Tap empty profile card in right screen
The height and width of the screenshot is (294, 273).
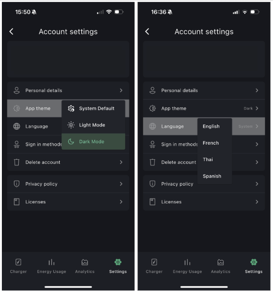[x=204, y=59]
